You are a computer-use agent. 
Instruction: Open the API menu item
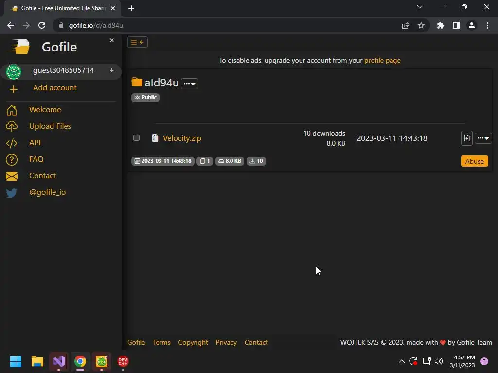(35, 143)
